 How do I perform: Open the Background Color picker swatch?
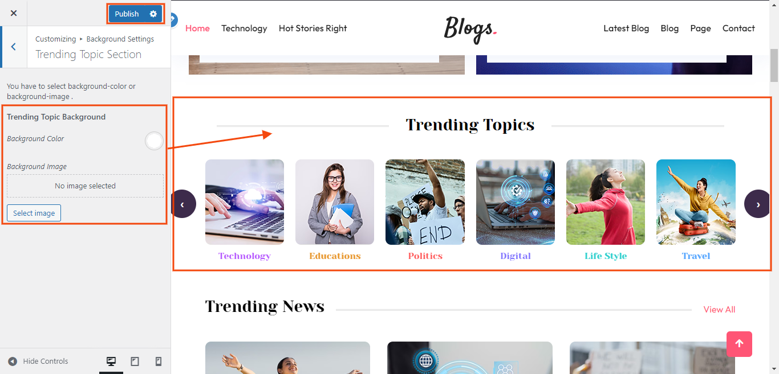click(x=154, y=141)
